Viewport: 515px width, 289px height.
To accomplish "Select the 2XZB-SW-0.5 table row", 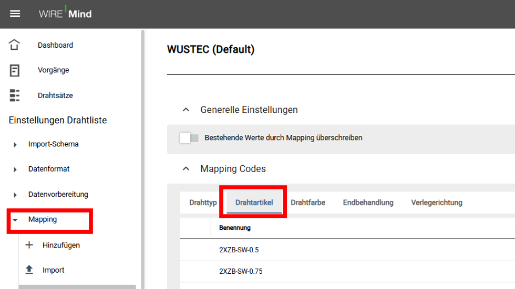I will tap(239, 250).
